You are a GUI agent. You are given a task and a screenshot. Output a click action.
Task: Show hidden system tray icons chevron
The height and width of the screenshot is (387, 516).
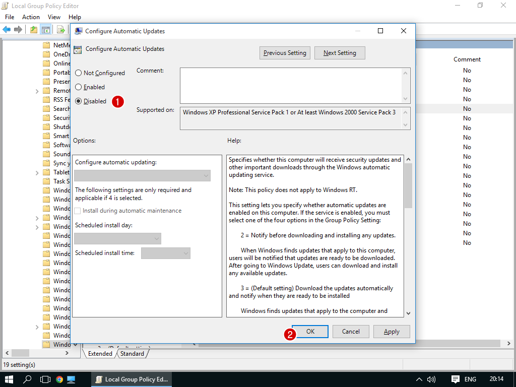419,379
